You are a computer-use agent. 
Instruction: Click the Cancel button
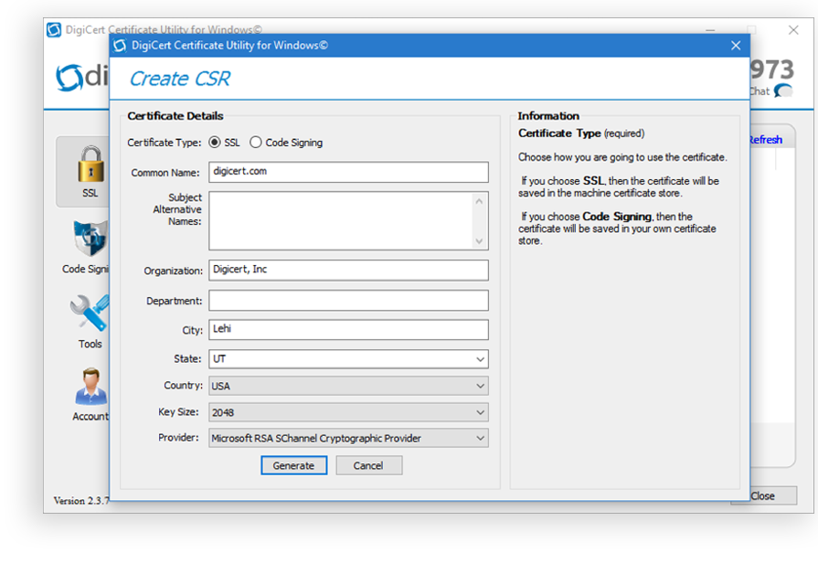click(369, 465)
